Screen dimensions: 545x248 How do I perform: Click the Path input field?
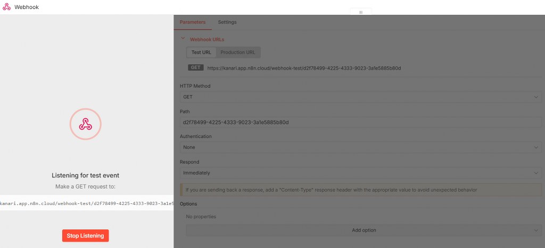pyautogui.click(x=360, y=123)
